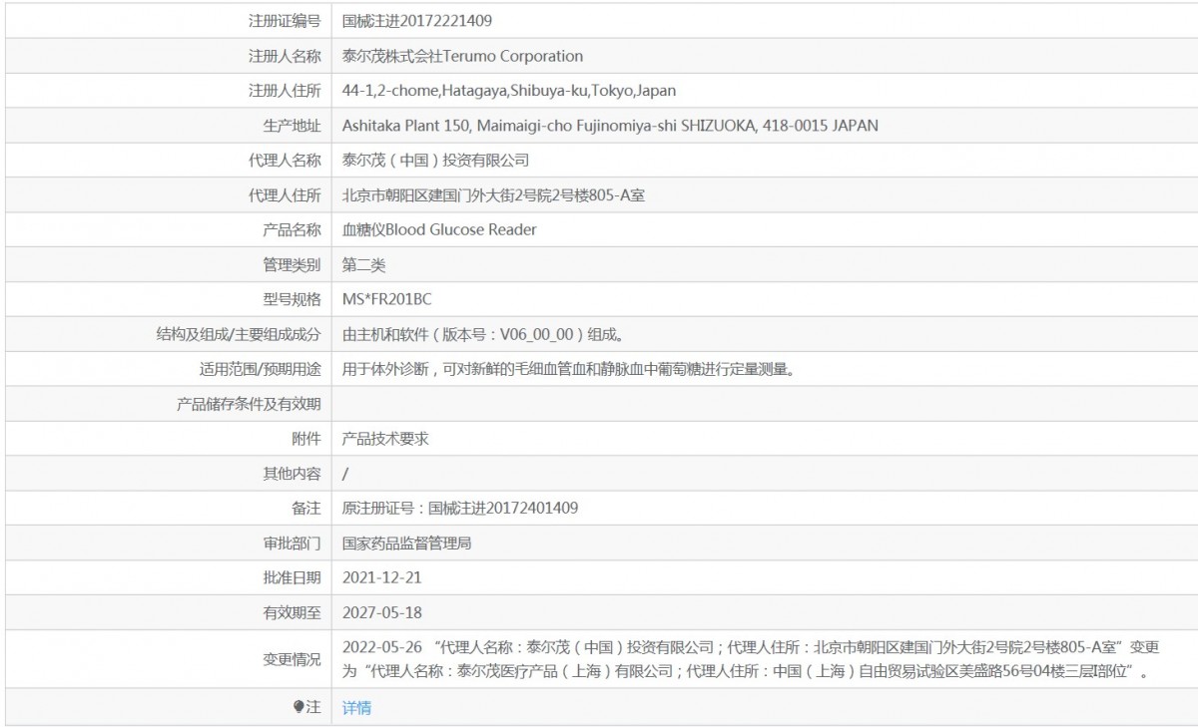The image size is (1198, 727).
Task: Select the approval date 2021-12-21
Action: (382, 577)
